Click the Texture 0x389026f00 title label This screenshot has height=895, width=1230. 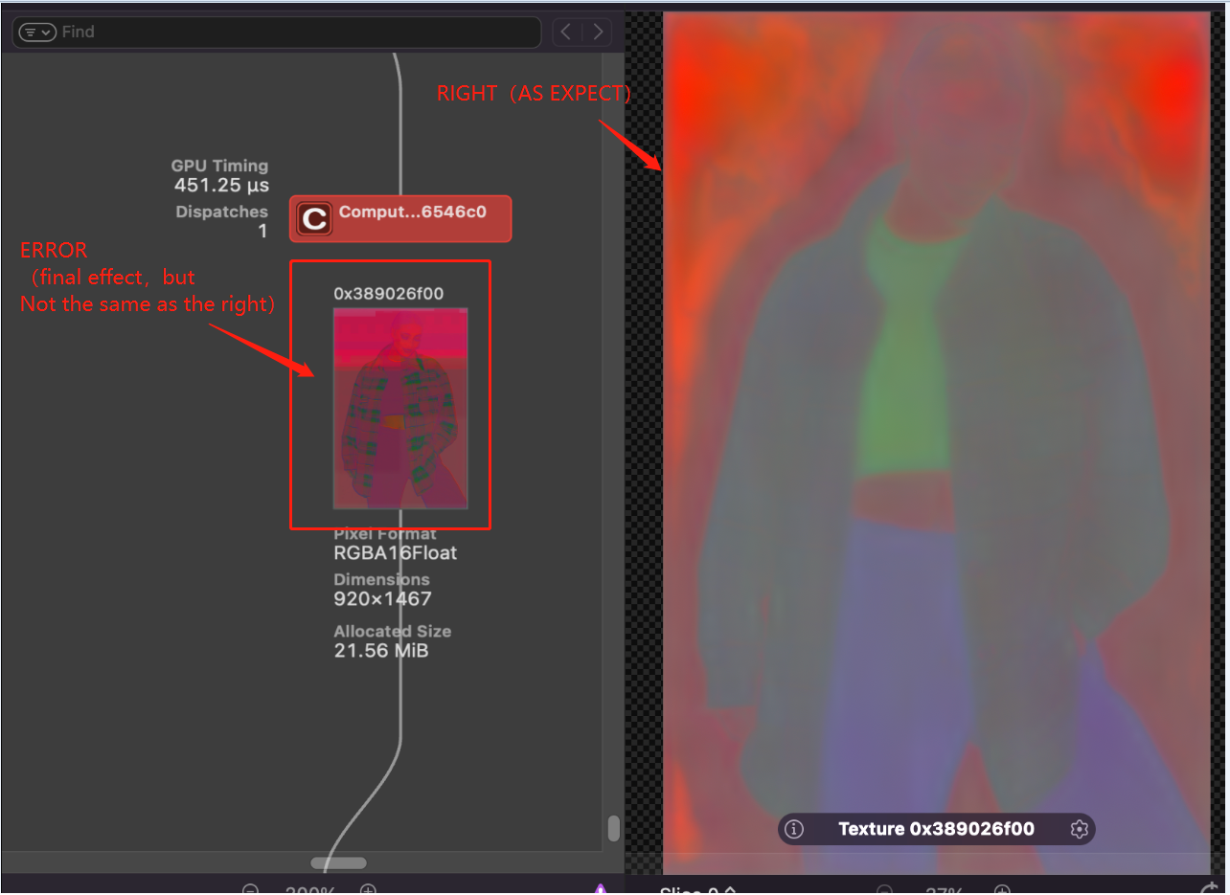point(936,829)
